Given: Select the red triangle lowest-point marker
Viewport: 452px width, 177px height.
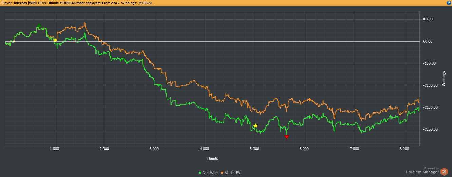Looking at the screenshot, I should point(287,137).
